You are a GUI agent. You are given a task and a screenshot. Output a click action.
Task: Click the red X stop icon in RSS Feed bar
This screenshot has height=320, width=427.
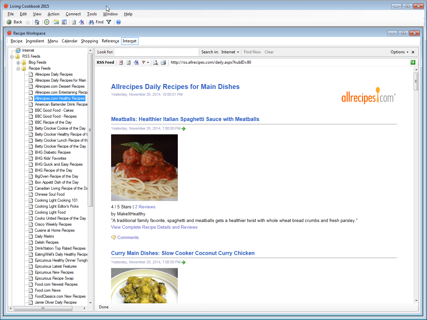click(121, 62)
